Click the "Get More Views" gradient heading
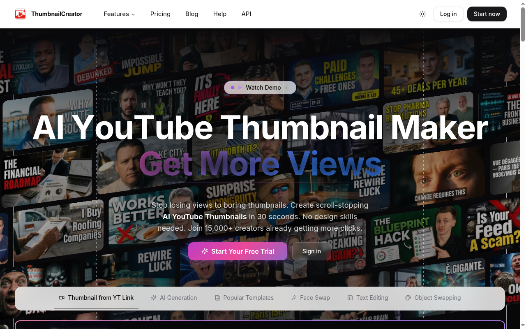Screen dimensions: 526x329 pyautogui.click(x=260, y=164)
